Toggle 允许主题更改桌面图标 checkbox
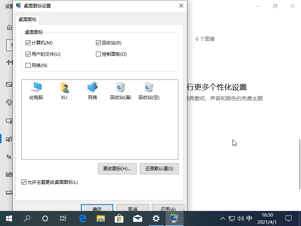 point(24,182)
